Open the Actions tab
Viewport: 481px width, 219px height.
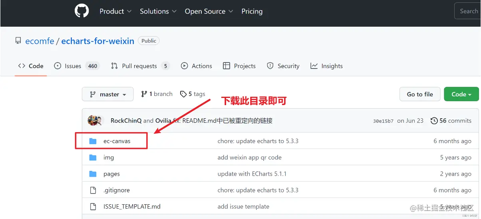click(x=197, y=66)
